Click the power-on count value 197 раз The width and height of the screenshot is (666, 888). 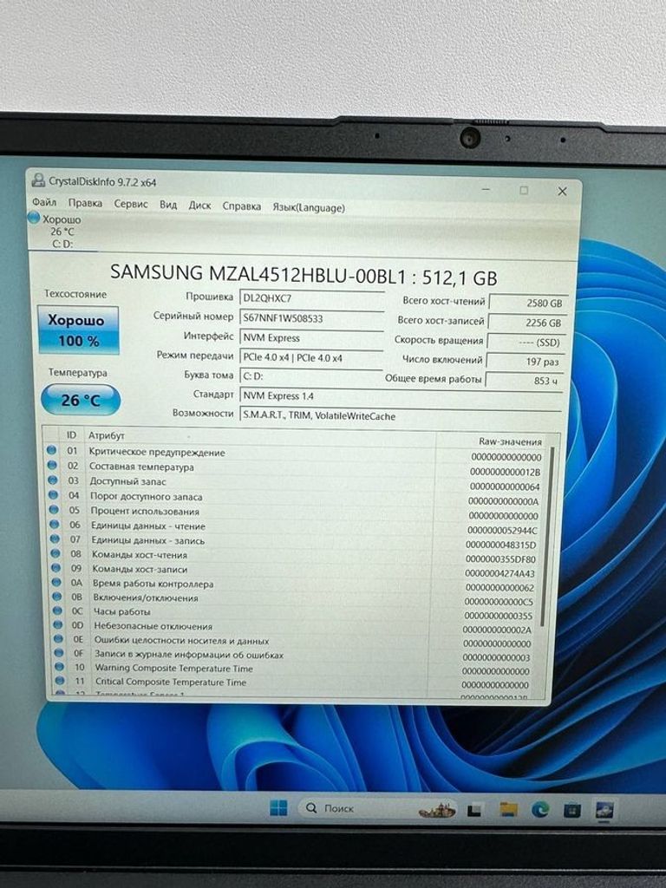[x=525, y=361]
